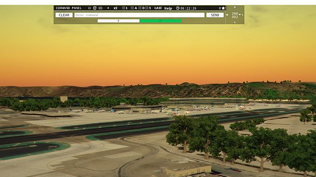Screen dimensions: 316x177
Task: Click the clock icon beside the time
Action: 178,8
